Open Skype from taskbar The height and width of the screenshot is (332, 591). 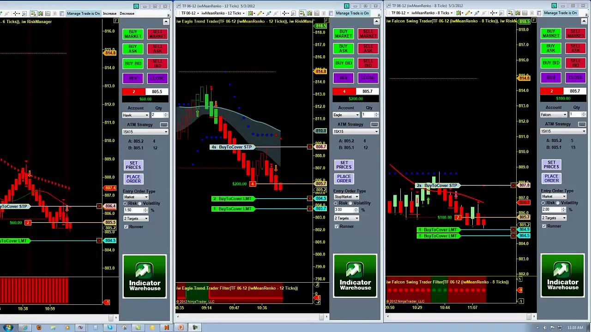[x=110, y=327]
